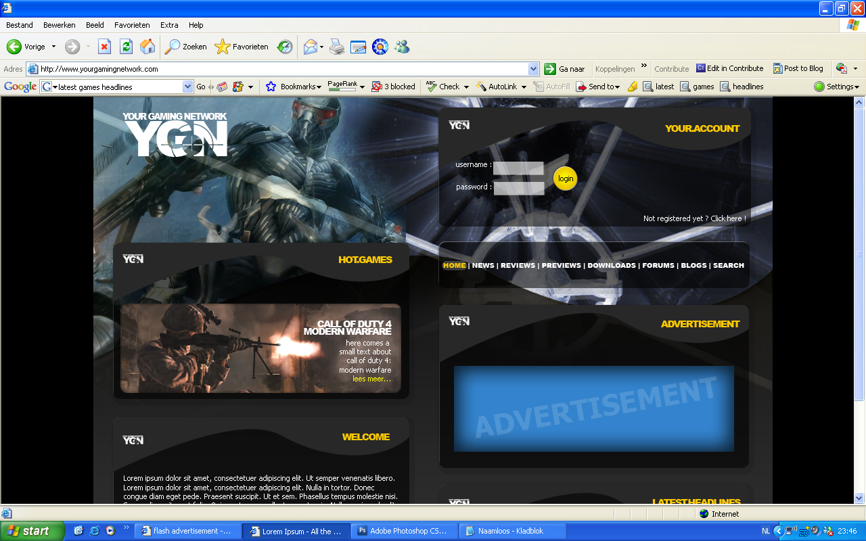The image size is (866, 541).
Task: Select PREVIEWS in the site navigation
Action: click(x=562, y=265)
